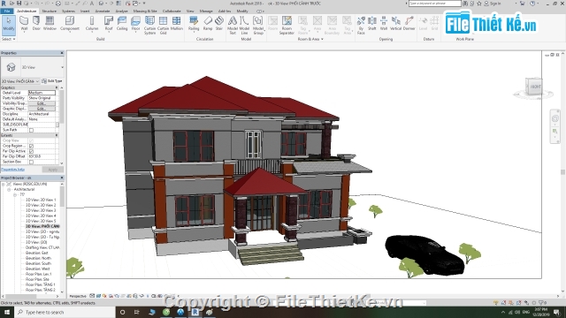Viewport: 566px width, 318px height.
Task: Click the Ceiling tool
Action: pyautogui.click(x=122, y=24)
